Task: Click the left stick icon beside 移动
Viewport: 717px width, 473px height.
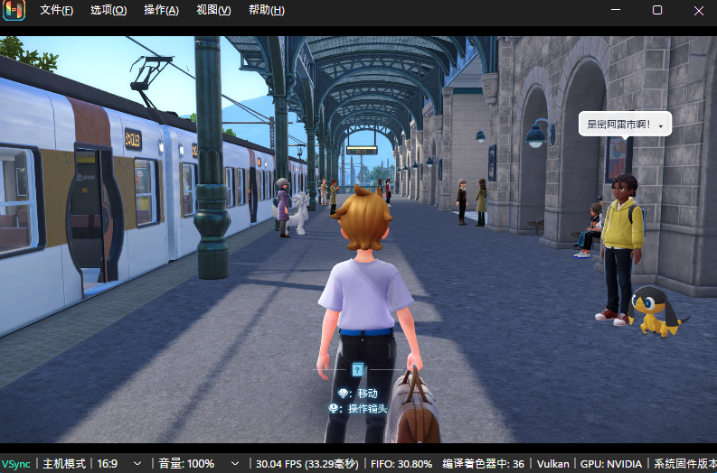Action: (344, 394)
